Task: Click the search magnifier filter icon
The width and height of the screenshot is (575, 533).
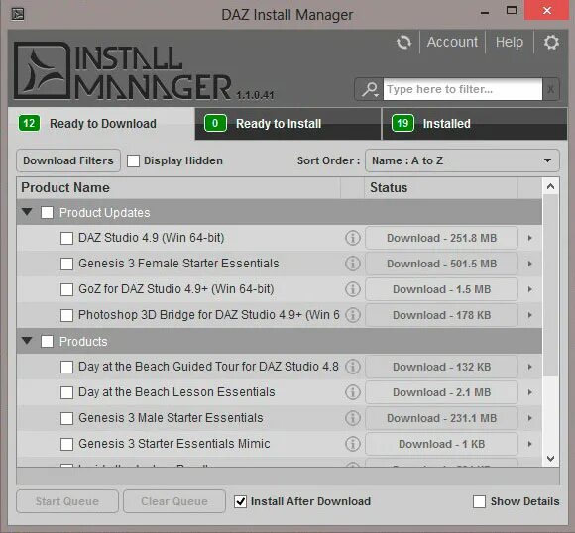Action: 370,89
